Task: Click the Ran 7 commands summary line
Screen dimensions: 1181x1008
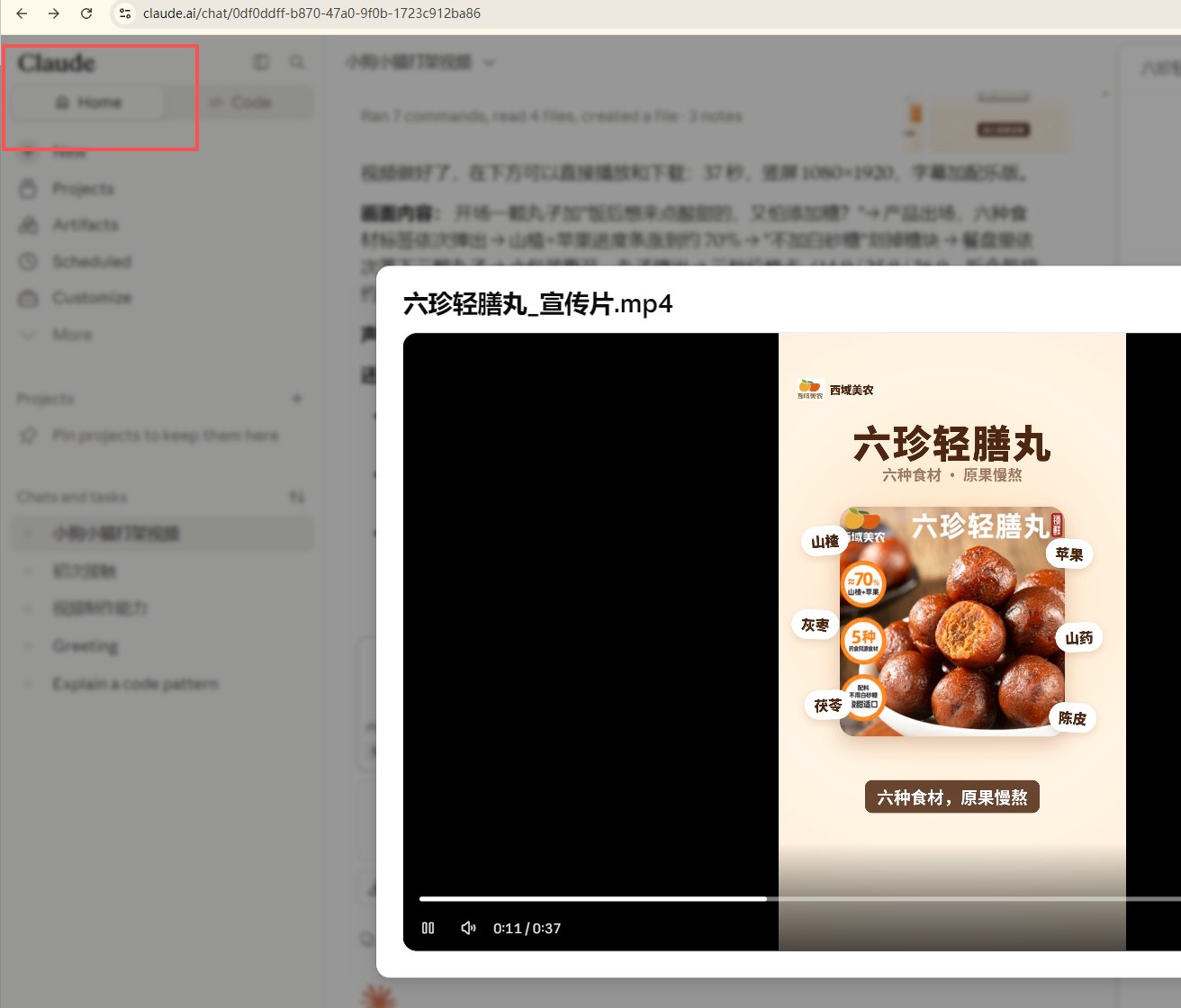Action: pos(552,116)
